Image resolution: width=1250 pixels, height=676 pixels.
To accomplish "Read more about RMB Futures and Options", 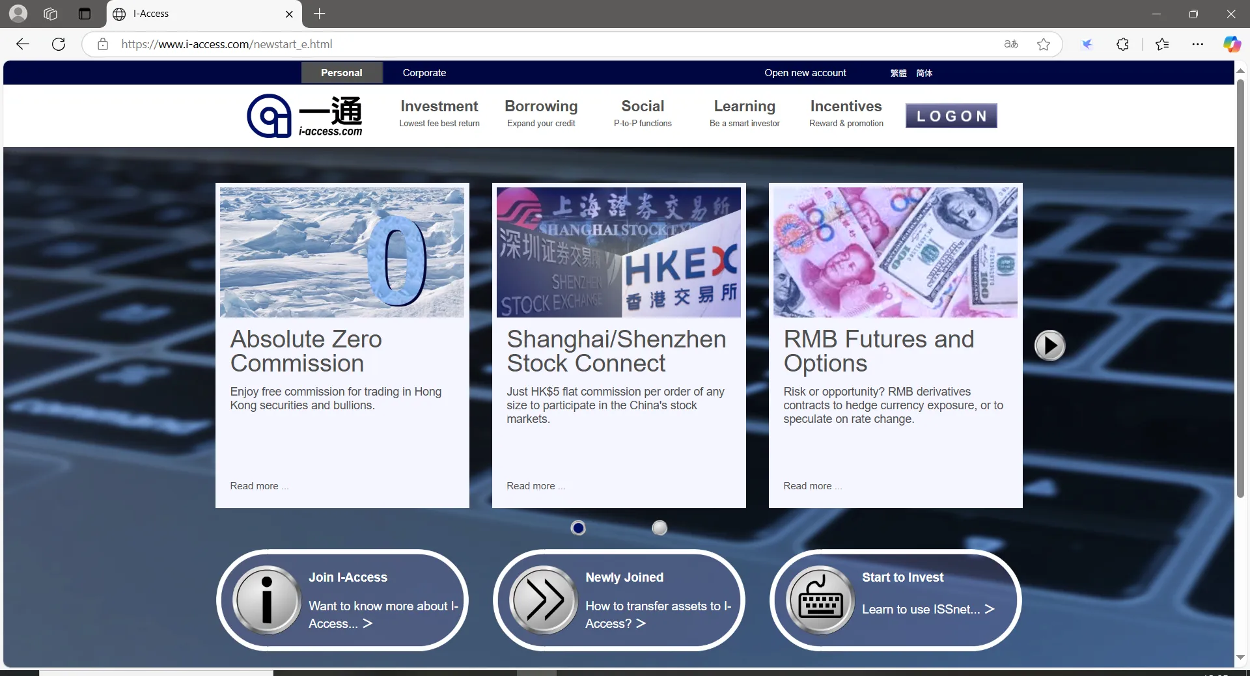I will (x=812, y=486).
